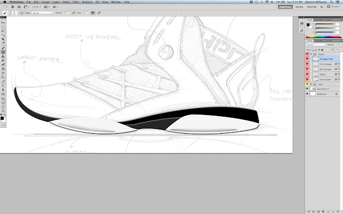Toggle tablet pressure controls size
The height and width of the screenshot is (214, 343).
[99, 13]
